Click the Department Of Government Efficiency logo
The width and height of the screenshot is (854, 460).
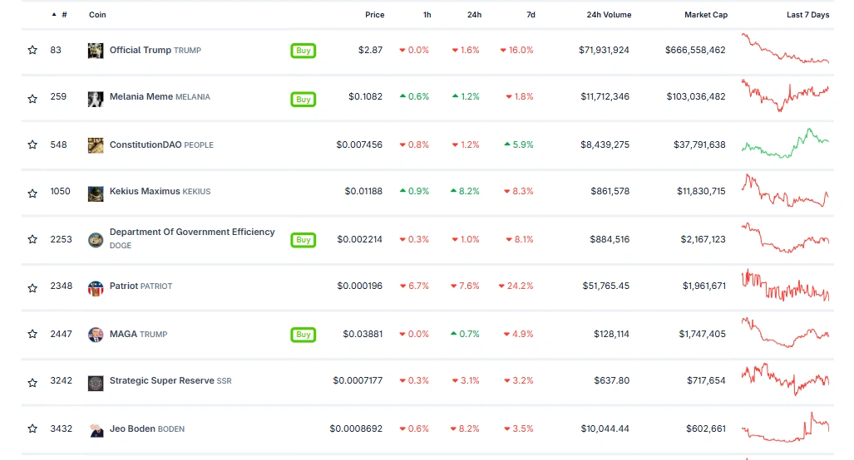[96, 240]
